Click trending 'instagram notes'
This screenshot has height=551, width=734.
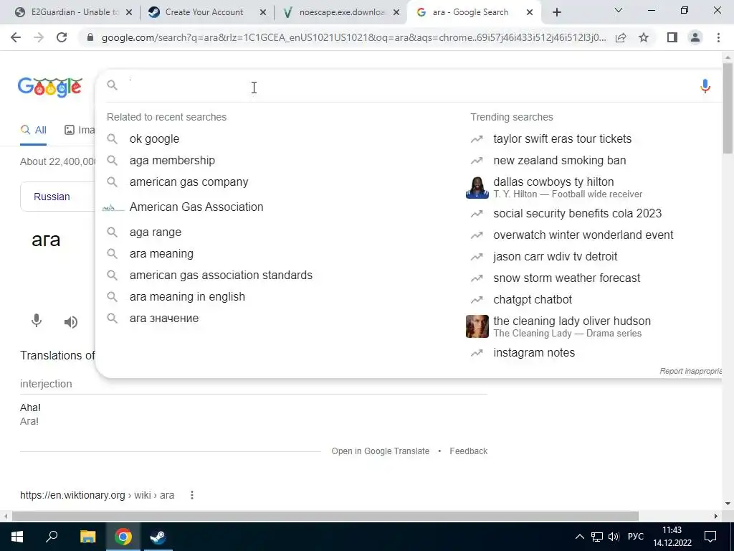coord(534,352)
